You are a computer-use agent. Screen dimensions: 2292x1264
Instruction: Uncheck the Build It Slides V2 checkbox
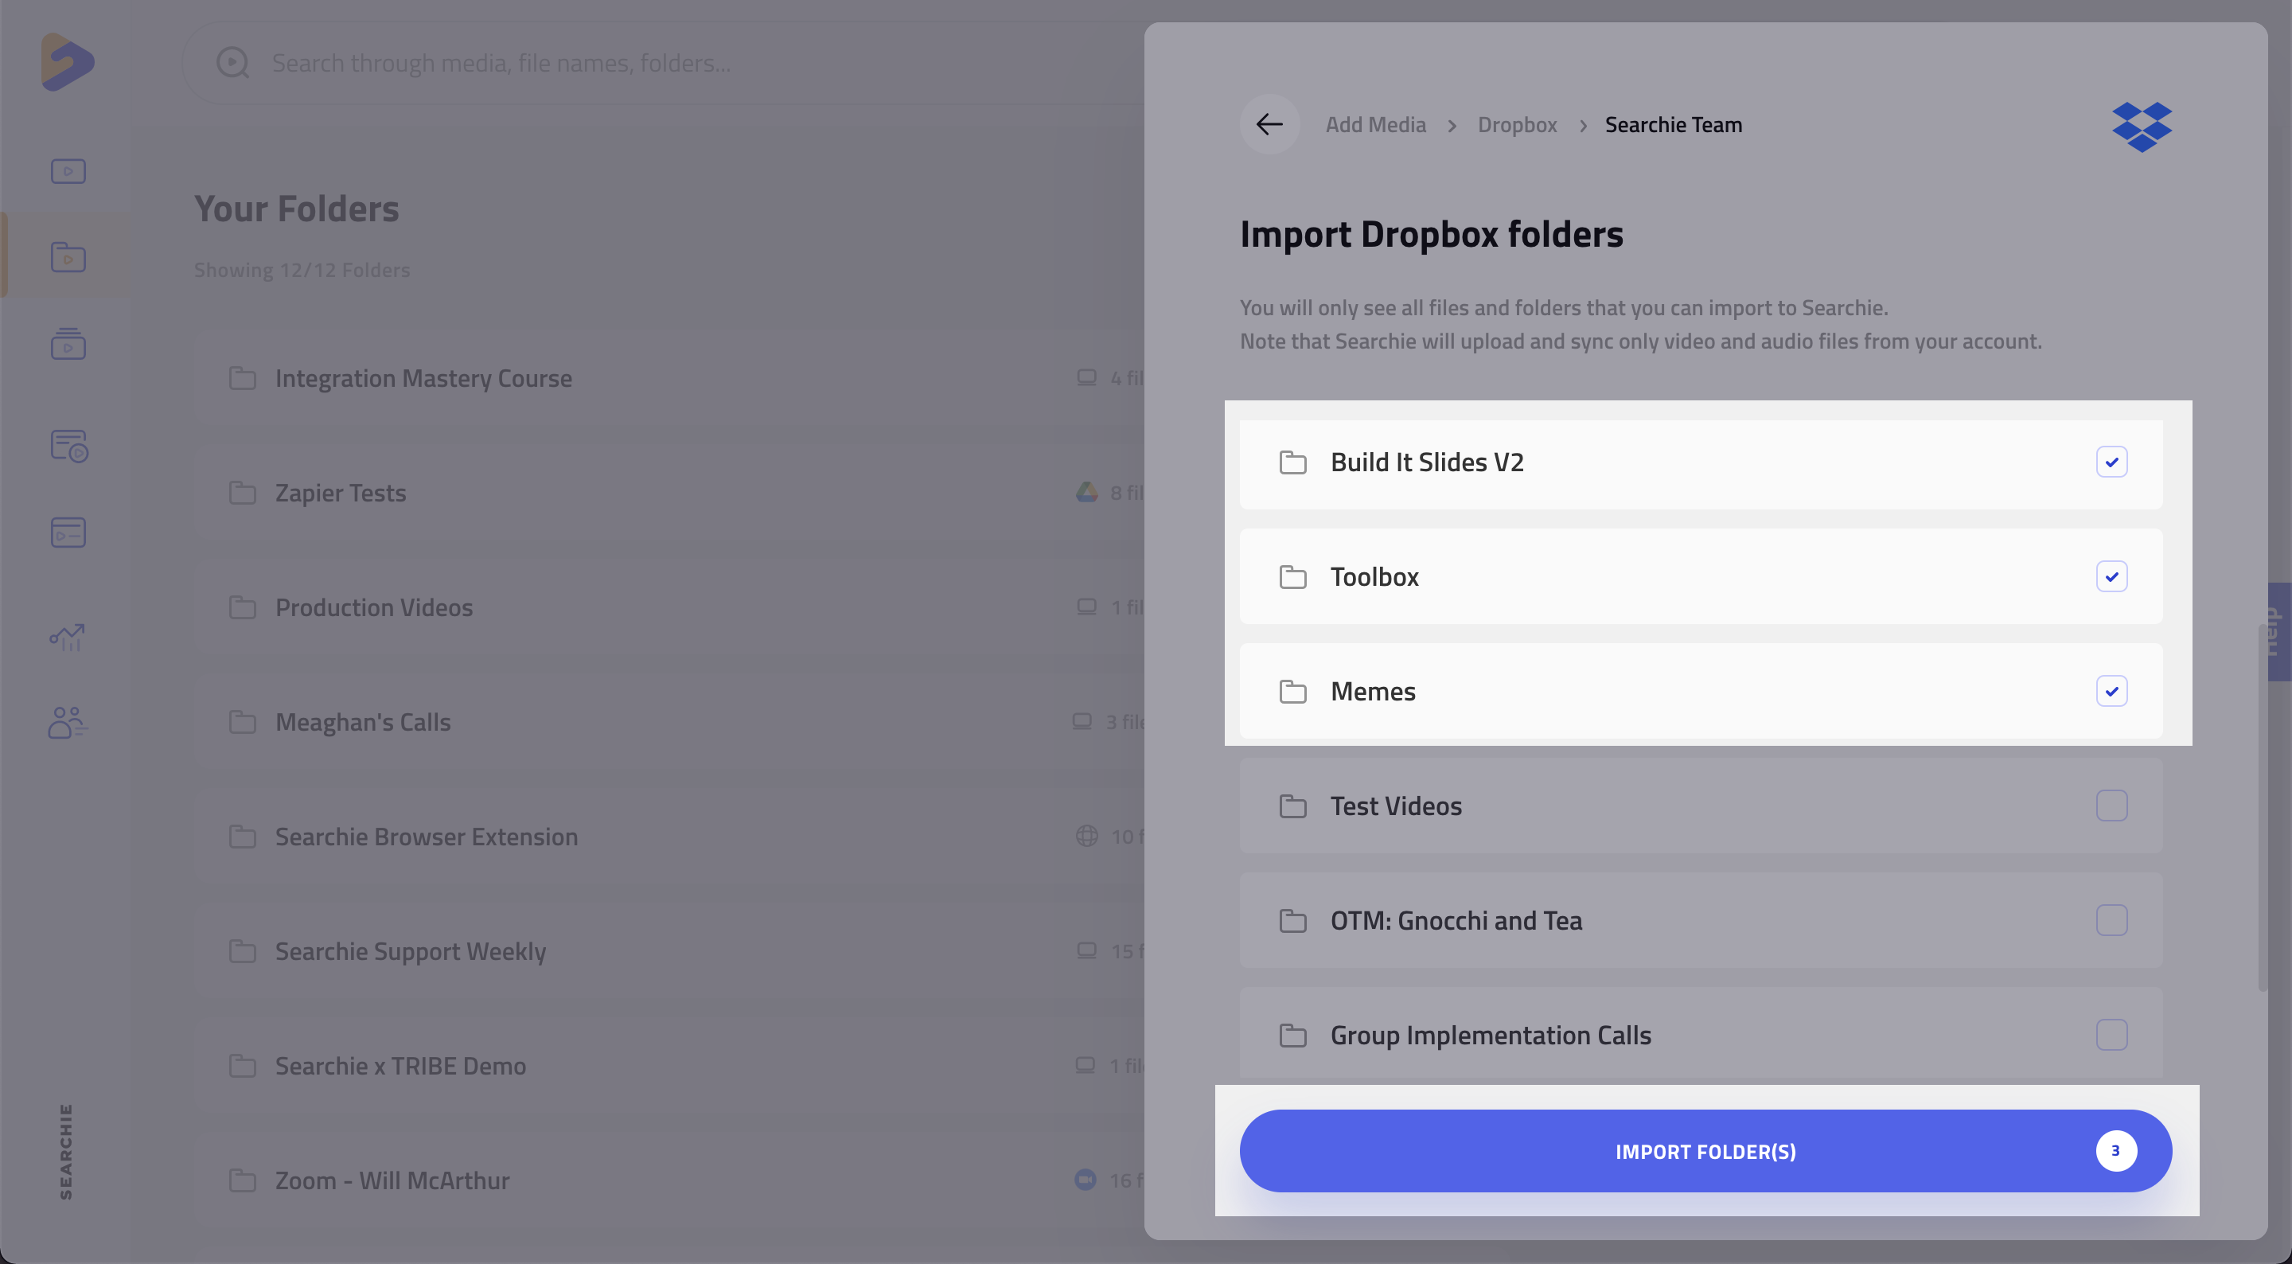tap(2111, 462)
